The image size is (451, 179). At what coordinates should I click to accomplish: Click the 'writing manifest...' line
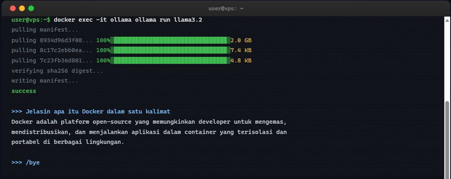pyautogui.click(x=45, y=81)
